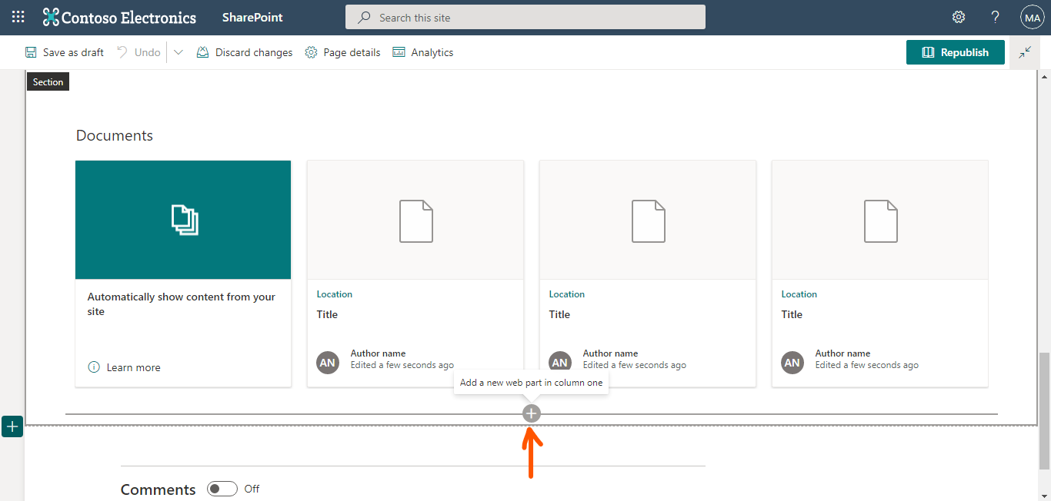Screen dimensions: 1051x501
Task: Exit edit mode with the collapse arrows icon
Action: coord(1025,51)
